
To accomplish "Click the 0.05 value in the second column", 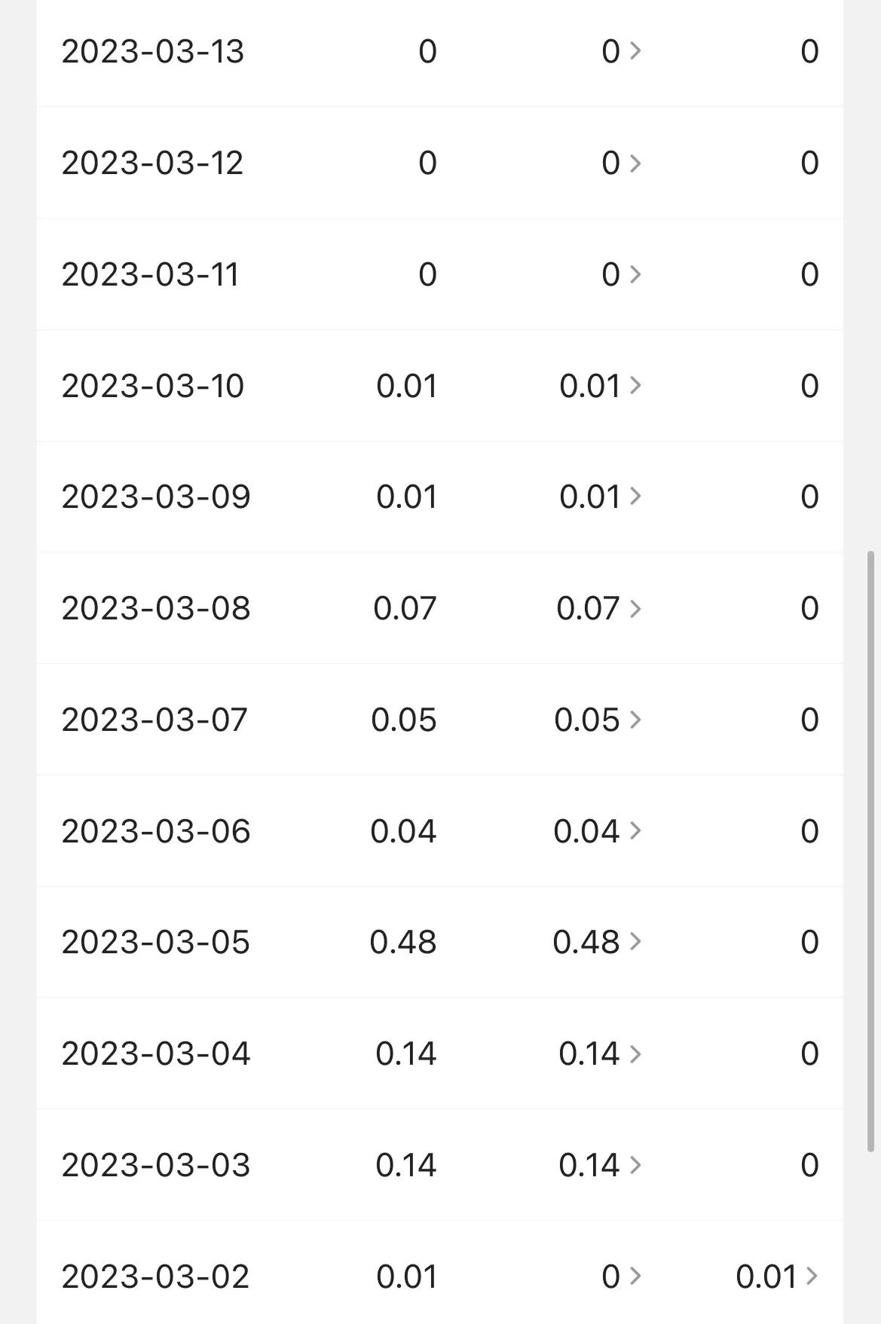I will coord(403,720).
